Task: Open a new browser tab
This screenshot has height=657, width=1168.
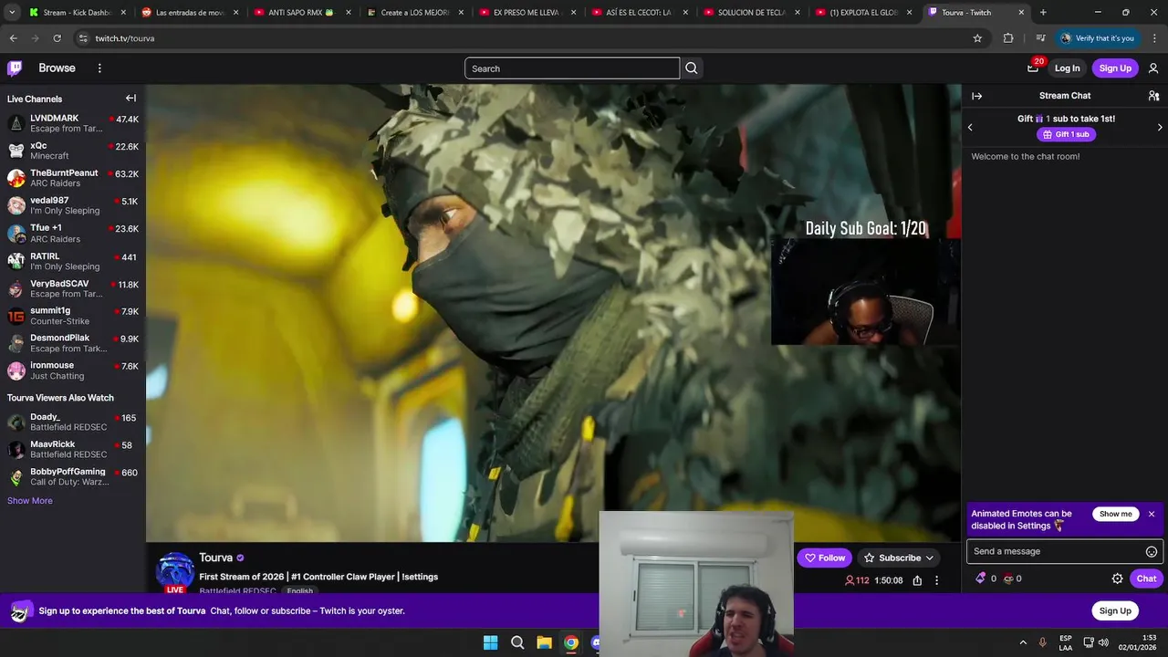Action: click(1043, 13)
